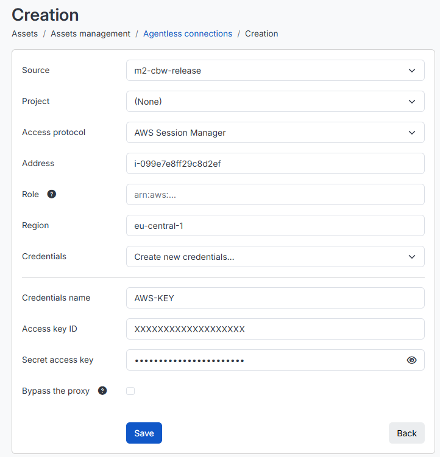This screenshot has height=457, width=440.
Task: Click into the Access key ID field
Action: coord(275,329)
